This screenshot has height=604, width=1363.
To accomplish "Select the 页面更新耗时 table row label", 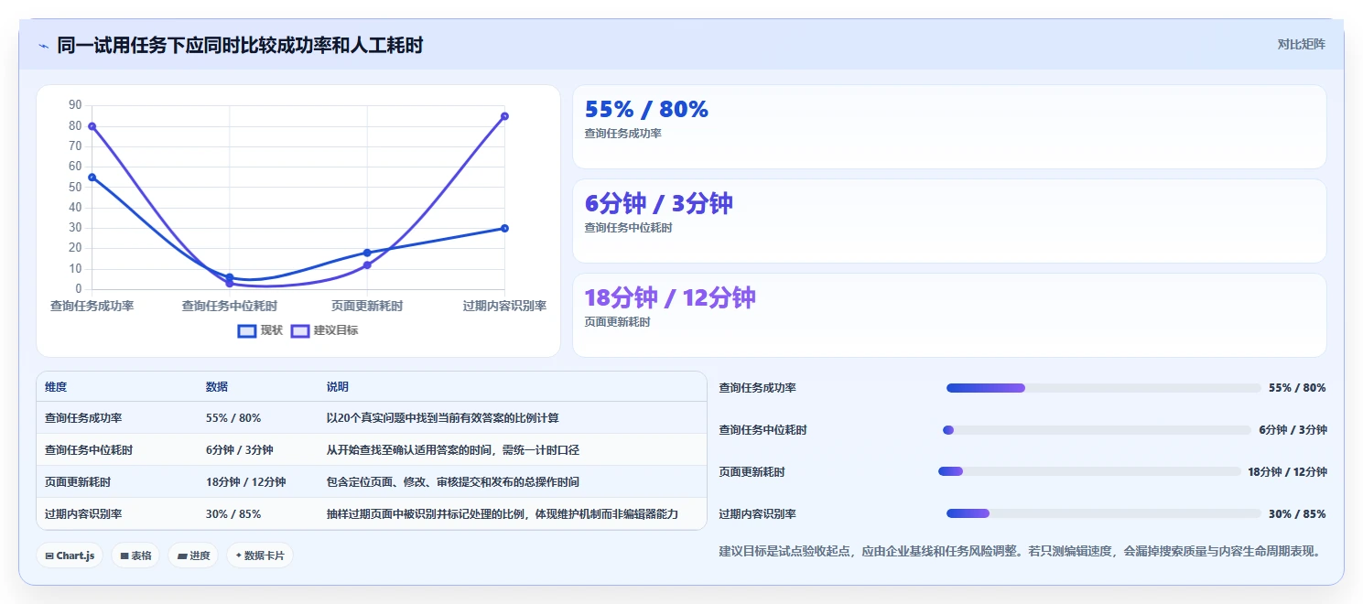I will coord(78,482).
